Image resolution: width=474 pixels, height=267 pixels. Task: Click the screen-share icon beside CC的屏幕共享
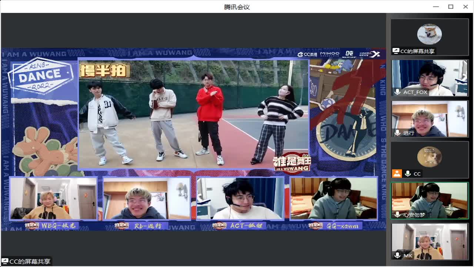[396, 51]
